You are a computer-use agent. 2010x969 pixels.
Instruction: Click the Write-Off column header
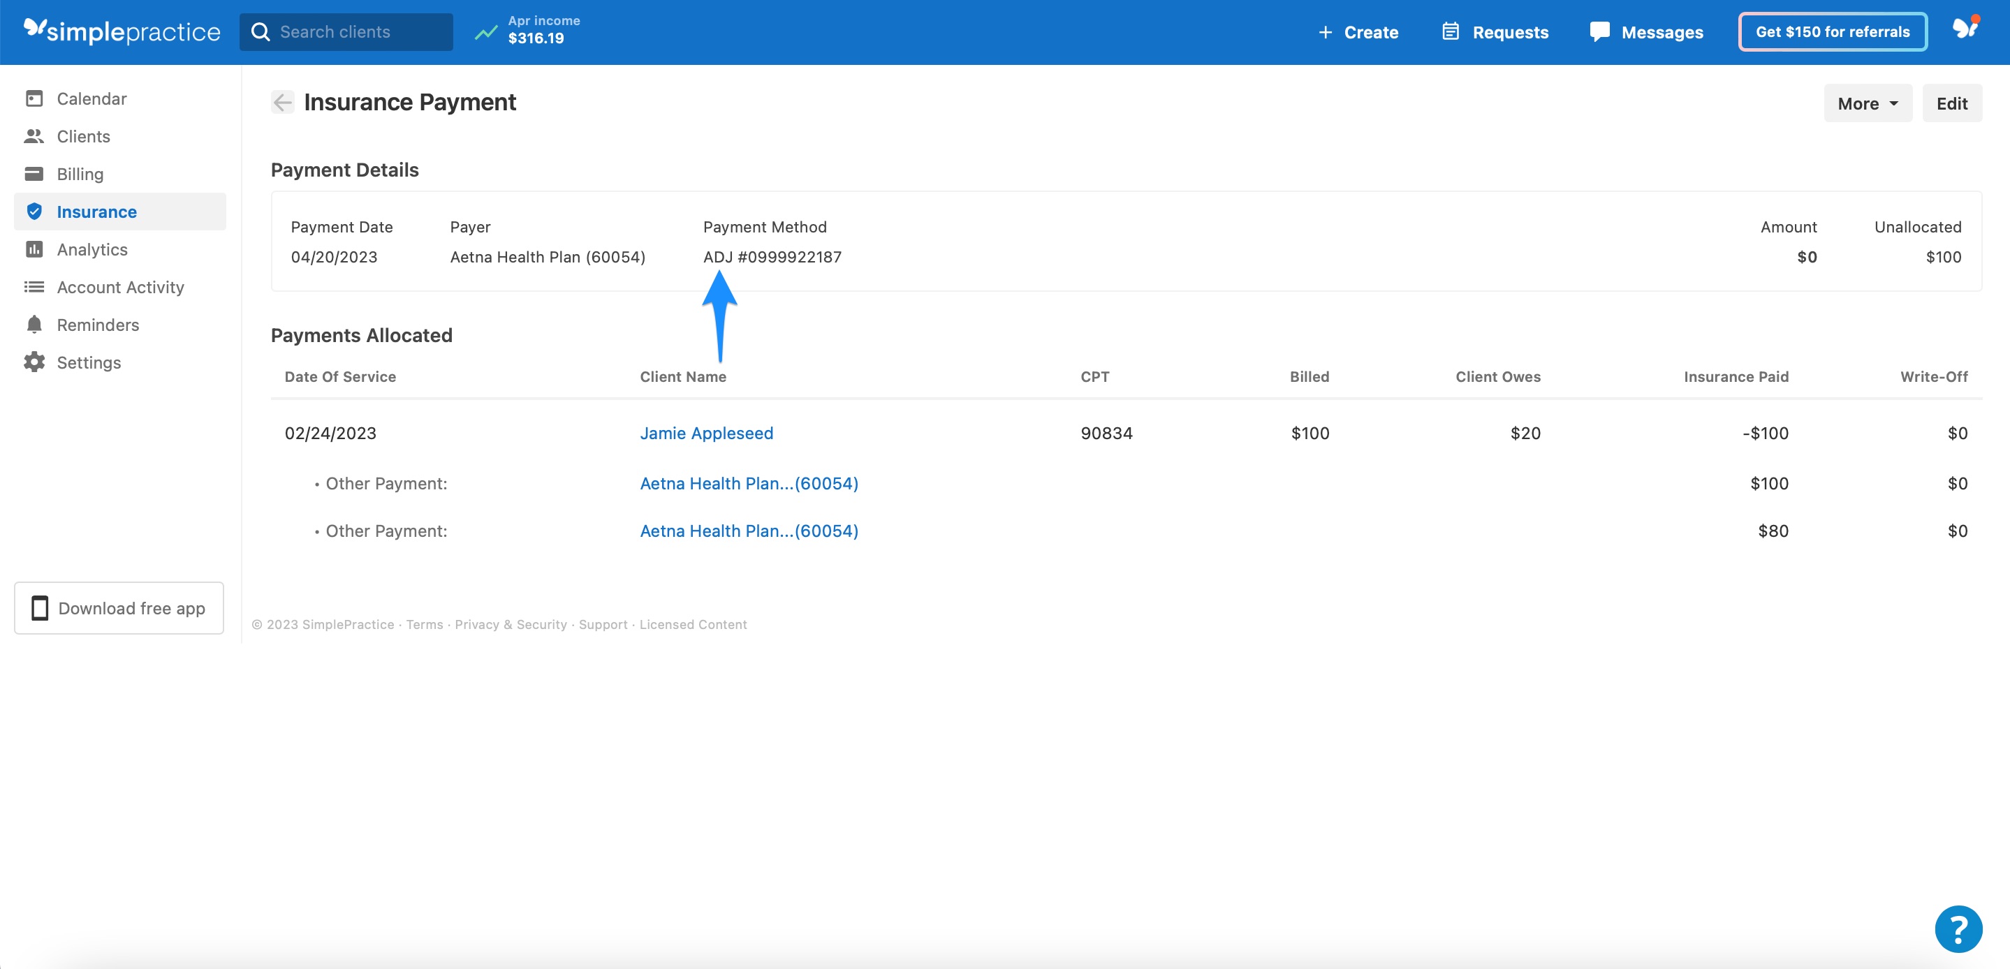tap(1934, 376)
